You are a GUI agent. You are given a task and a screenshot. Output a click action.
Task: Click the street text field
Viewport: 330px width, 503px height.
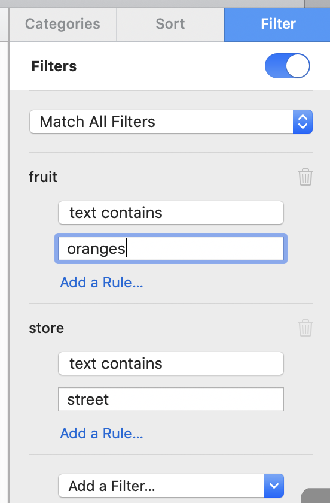[x=171, y=399]
